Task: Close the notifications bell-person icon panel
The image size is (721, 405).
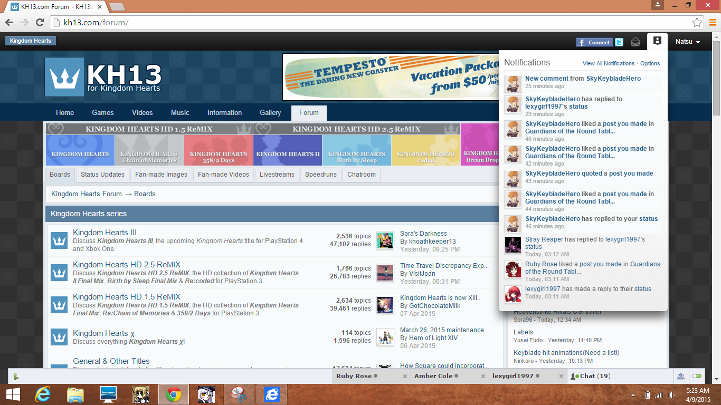Action: tap(657, 41)
